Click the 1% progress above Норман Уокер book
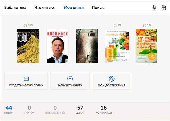170x121 pixels. click(x=119, y=25)
